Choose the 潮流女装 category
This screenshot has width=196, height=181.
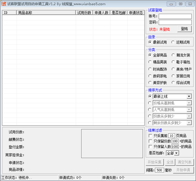click(x=173, y=55)
